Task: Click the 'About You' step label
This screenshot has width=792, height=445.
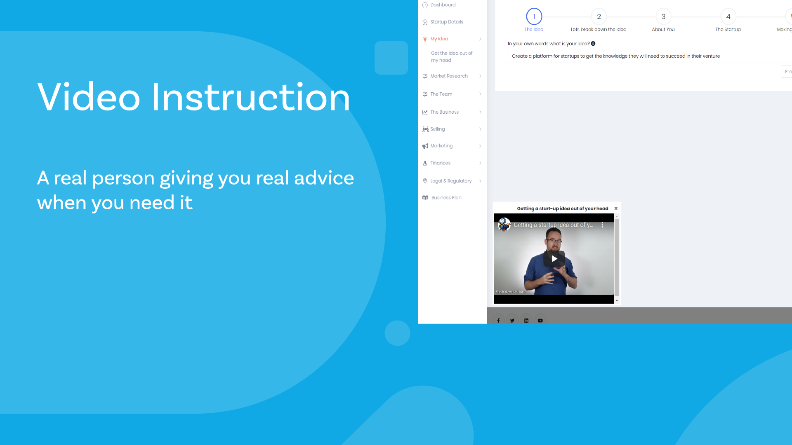Action: 663,30
